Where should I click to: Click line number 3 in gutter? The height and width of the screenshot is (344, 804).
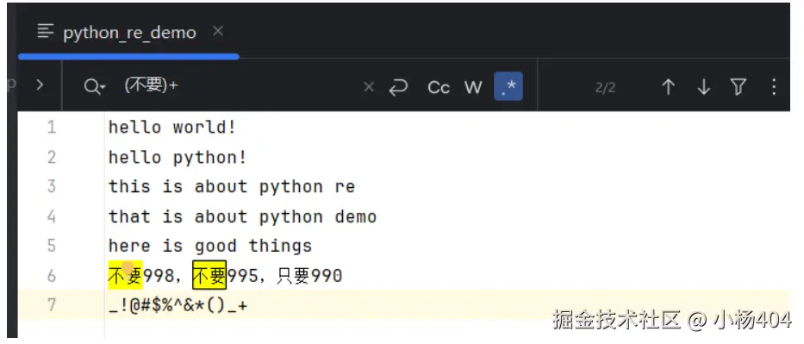[52, 186]
